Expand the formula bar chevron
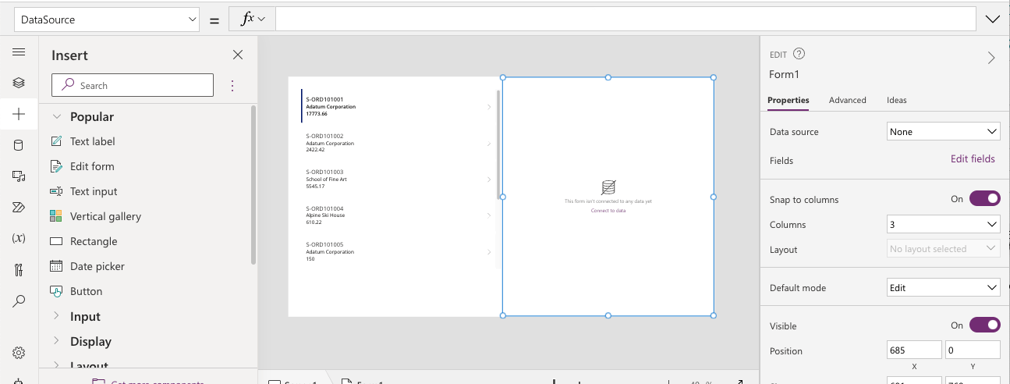The height and width of the screenshot is (384, 1010). click(993, 20)
